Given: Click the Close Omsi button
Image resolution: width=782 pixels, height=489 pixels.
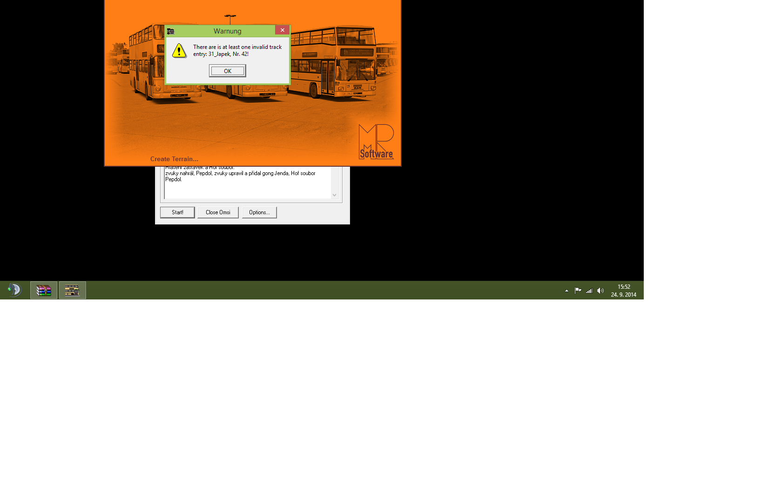Looking at the screenshot, I should (218, 212).
